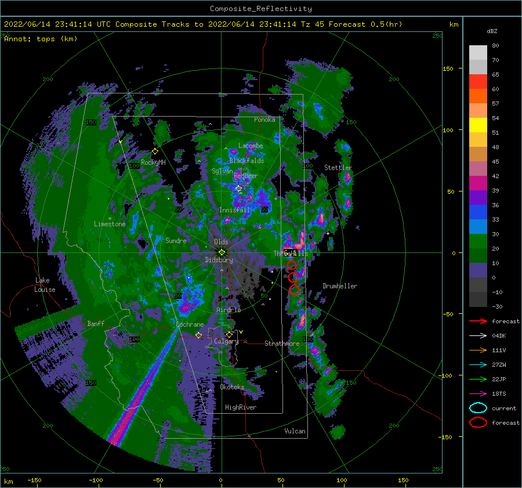
Task: Click the 'Lacombe' city label
Action: (x=251, y=146)
